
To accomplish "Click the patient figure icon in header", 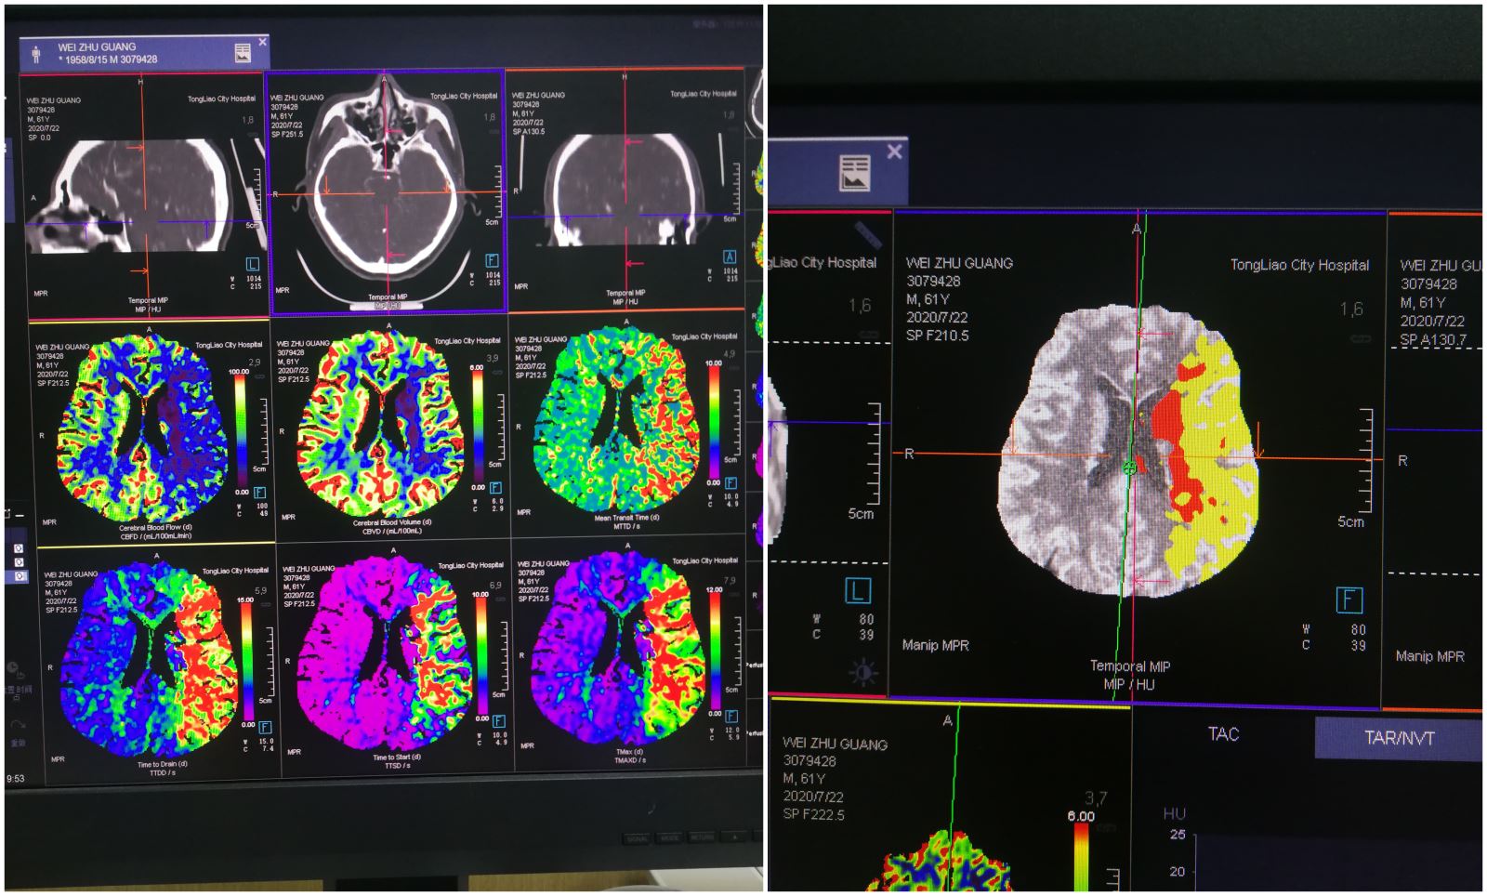I will click(x=36, y=54).
